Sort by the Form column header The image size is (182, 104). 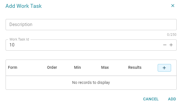13,67
